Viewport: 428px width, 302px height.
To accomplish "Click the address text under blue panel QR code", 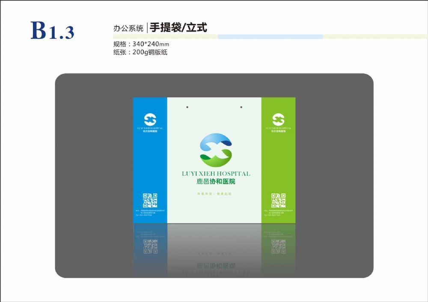I will (150, 212).
